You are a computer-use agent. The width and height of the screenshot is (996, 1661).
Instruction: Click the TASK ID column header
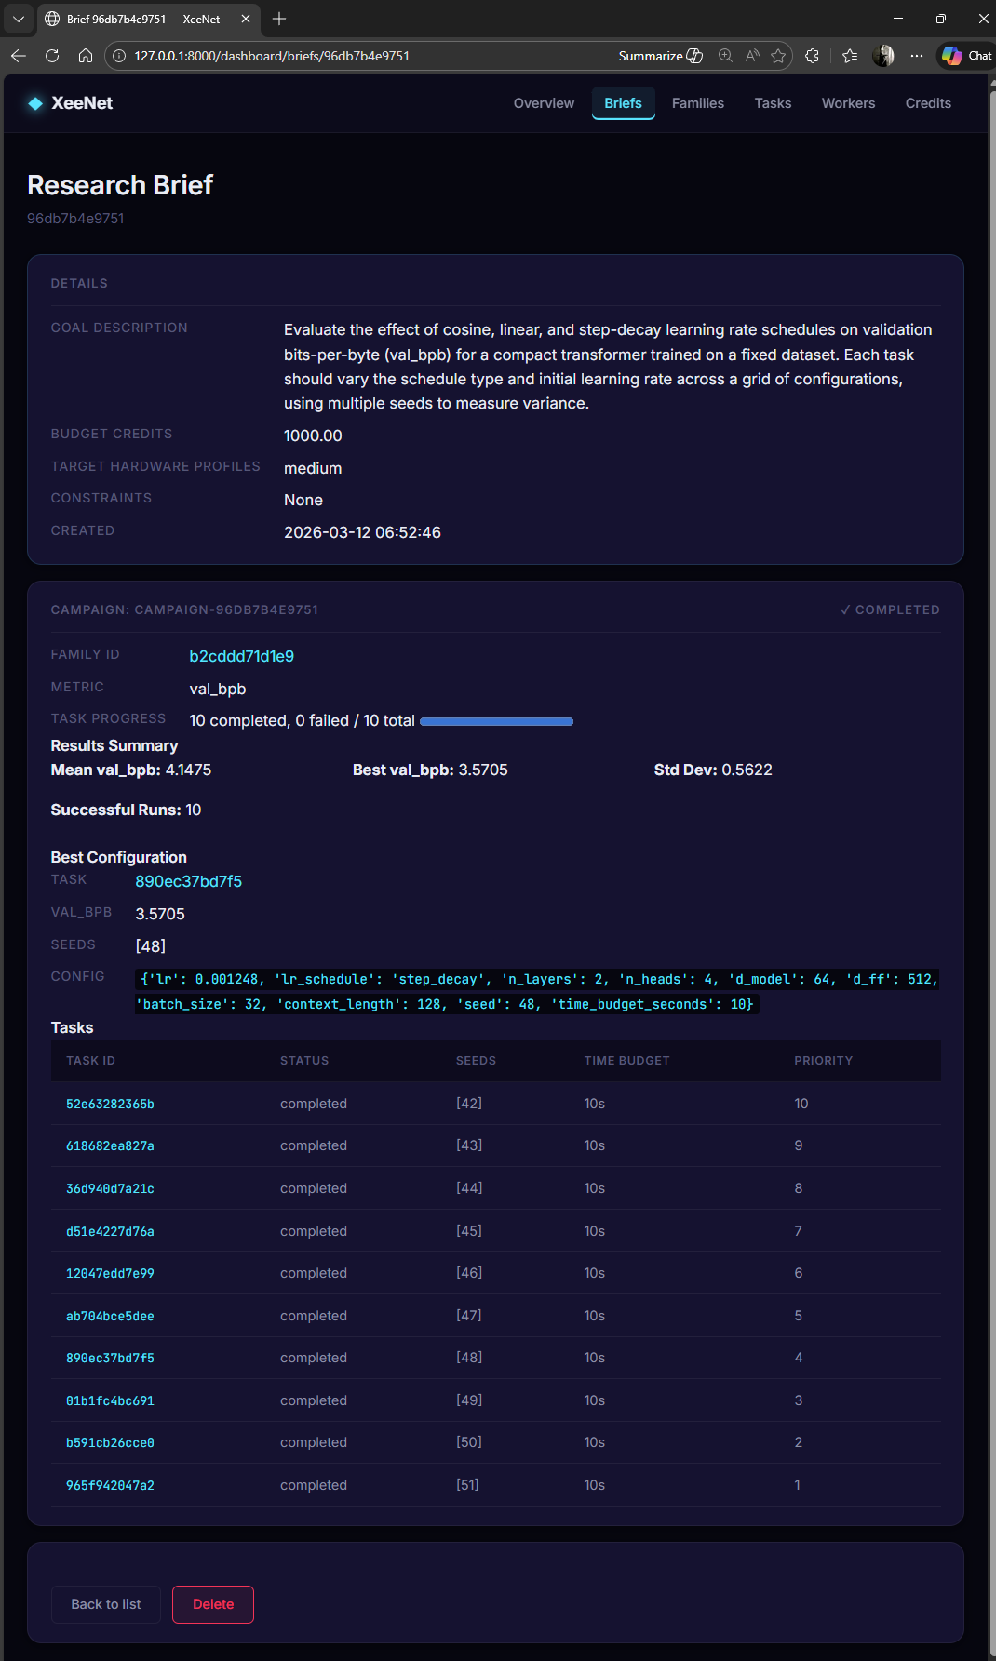point(90,1061)
